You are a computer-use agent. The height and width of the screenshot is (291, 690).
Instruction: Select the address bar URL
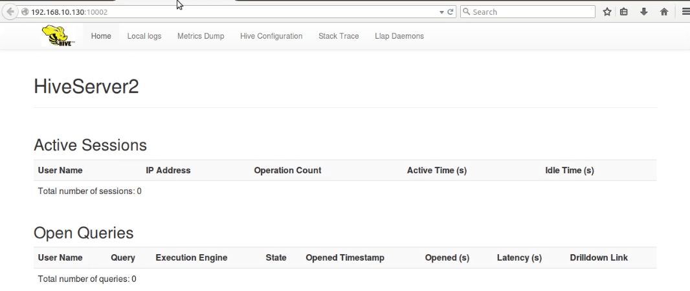point(194,12)
